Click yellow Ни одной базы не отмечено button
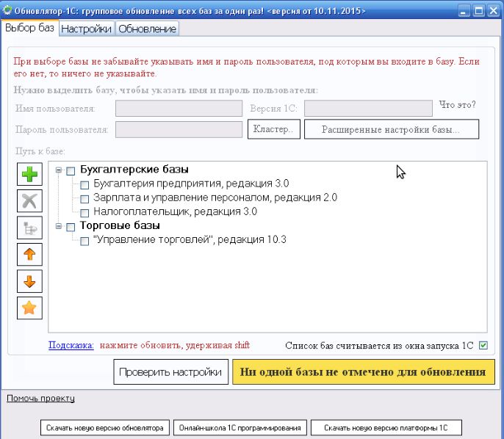 pos(363,372)
